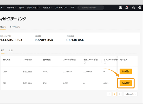Expand the 資産運用 menu

coord(47,8)
